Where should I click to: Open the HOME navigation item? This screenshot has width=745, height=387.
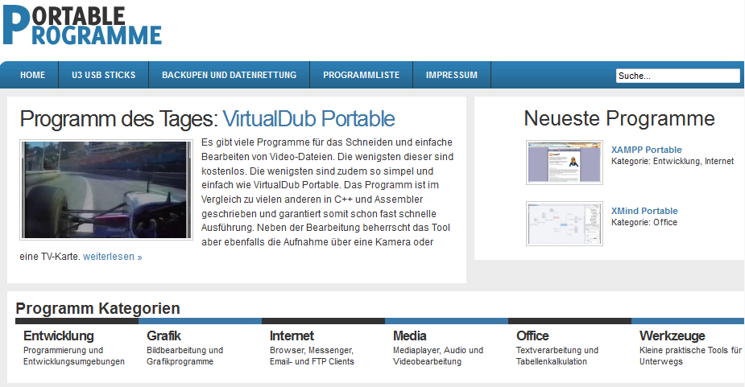click(x=32, y=75)
